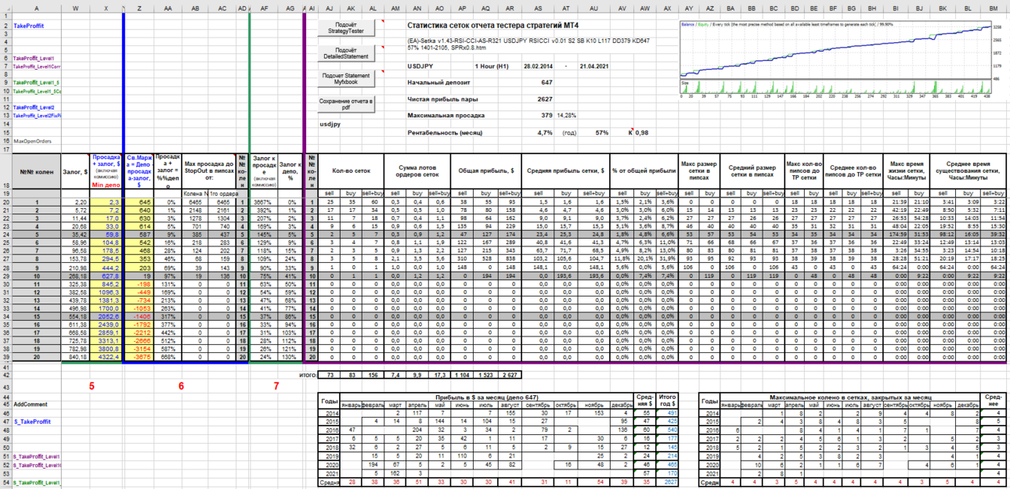Click the header containing Min депо
Screen dimensions: 1010x489
[x=106, y=171]
